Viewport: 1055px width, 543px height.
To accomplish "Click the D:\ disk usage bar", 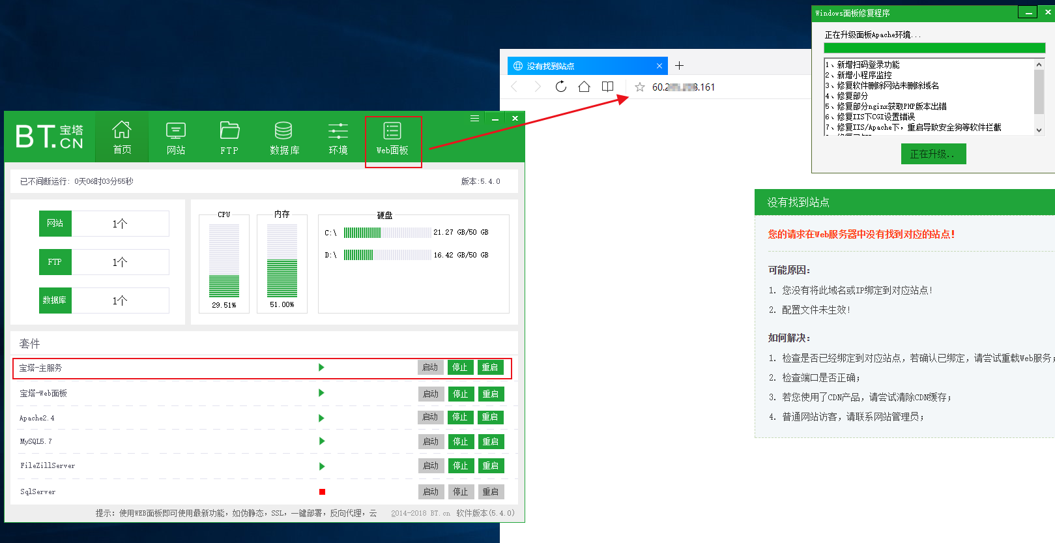I will [x=387, y=255].
